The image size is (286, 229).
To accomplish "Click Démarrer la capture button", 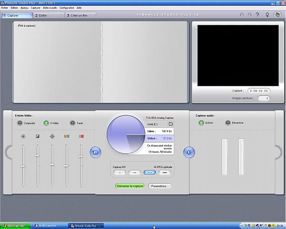I will (x=130, y=186).
